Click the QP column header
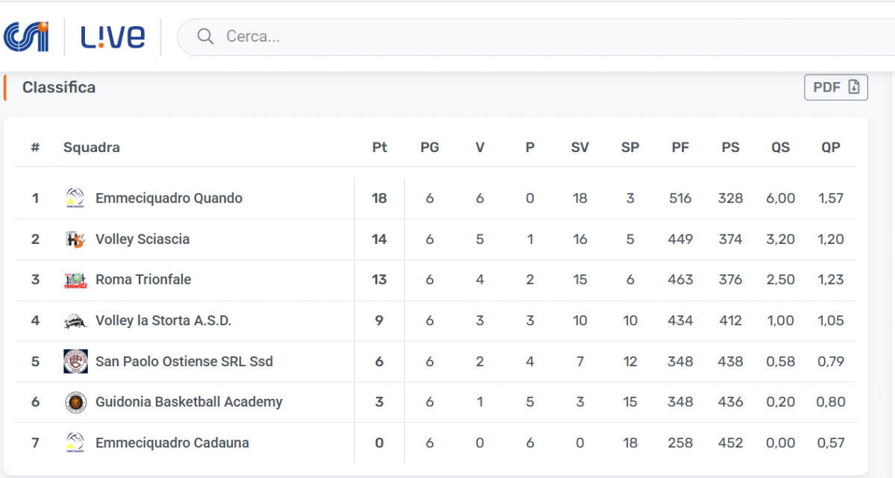 coord(831,148)
